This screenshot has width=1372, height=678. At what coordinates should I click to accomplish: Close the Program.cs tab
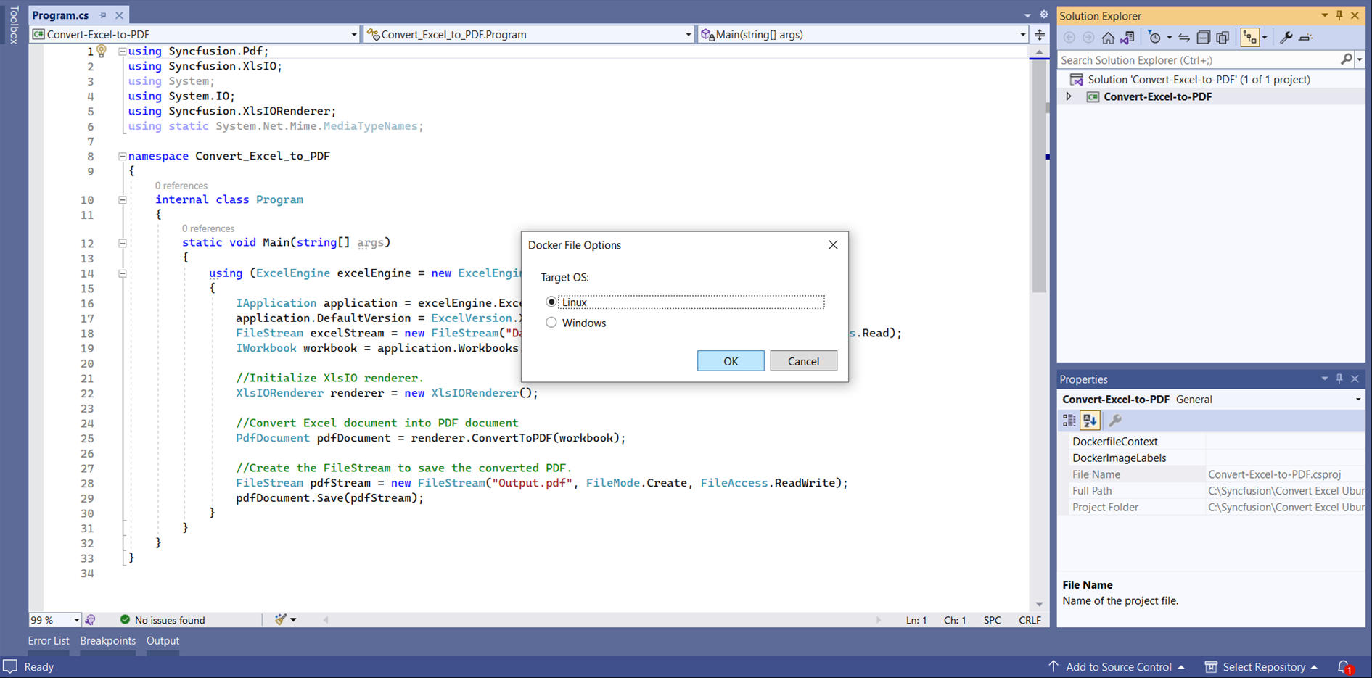pyautogui.click(x=120, y=15)
